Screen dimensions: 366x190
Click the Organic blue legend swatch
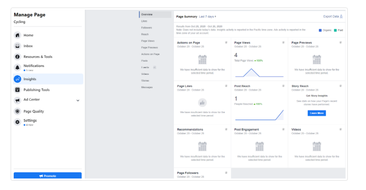[x=320, y=30]
